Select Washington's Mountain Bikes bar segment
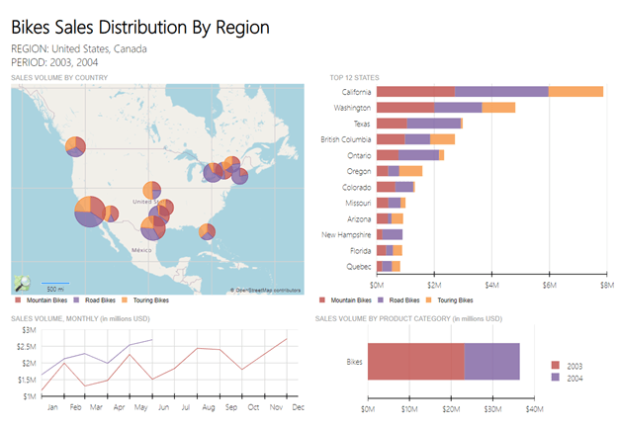Screen dimensions: 617x429 click(x=405, y=108)
